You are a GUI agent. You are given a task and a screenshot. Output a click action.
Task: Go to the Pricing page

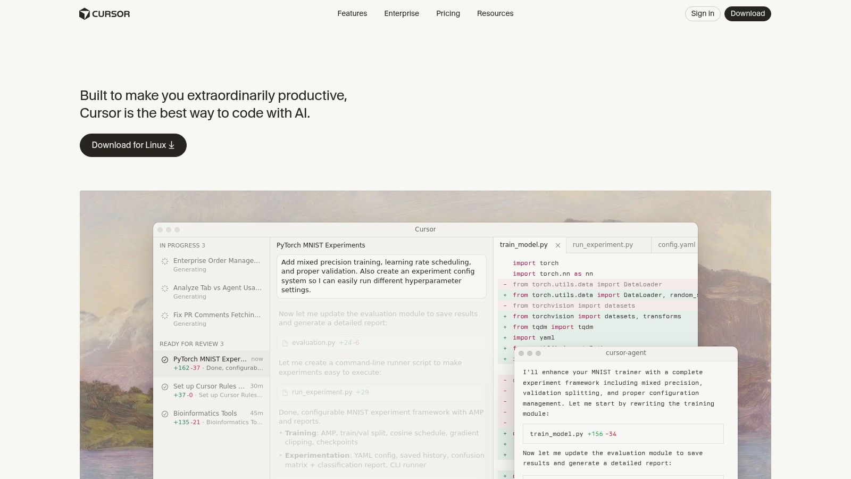(x=448, y=13)
